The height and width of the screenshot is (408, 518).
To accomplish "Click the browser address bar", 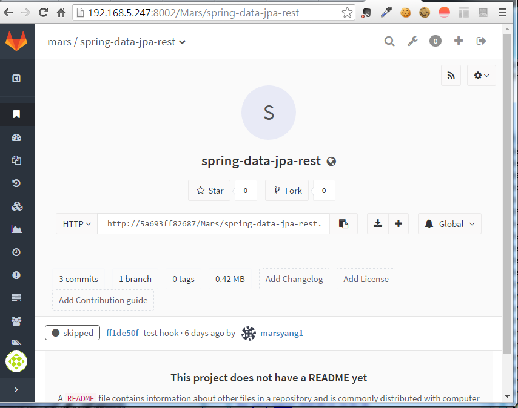I will click(x=214, y=13).
